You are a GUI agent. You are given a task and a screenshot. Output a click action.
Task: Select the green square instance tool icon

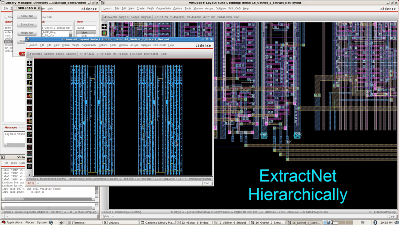click(29, 70)
